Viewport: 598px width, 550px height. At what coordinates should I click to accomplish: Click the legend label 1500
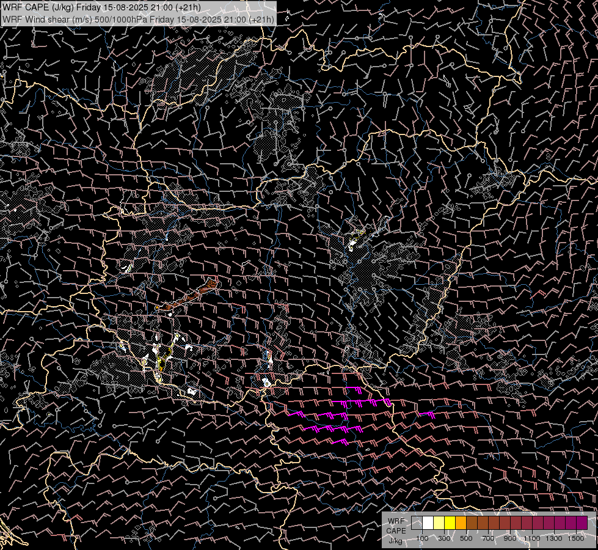coord(576,538)
